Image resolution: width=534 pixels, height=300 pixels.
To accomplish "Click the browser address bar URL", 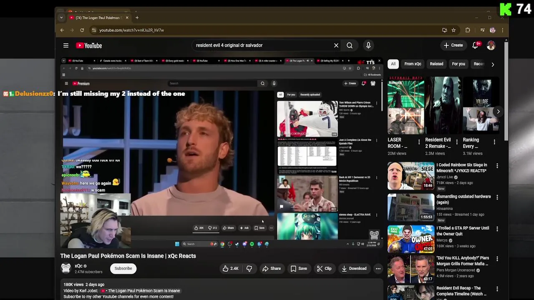I will pyautogui.click(x=131, y=30).
